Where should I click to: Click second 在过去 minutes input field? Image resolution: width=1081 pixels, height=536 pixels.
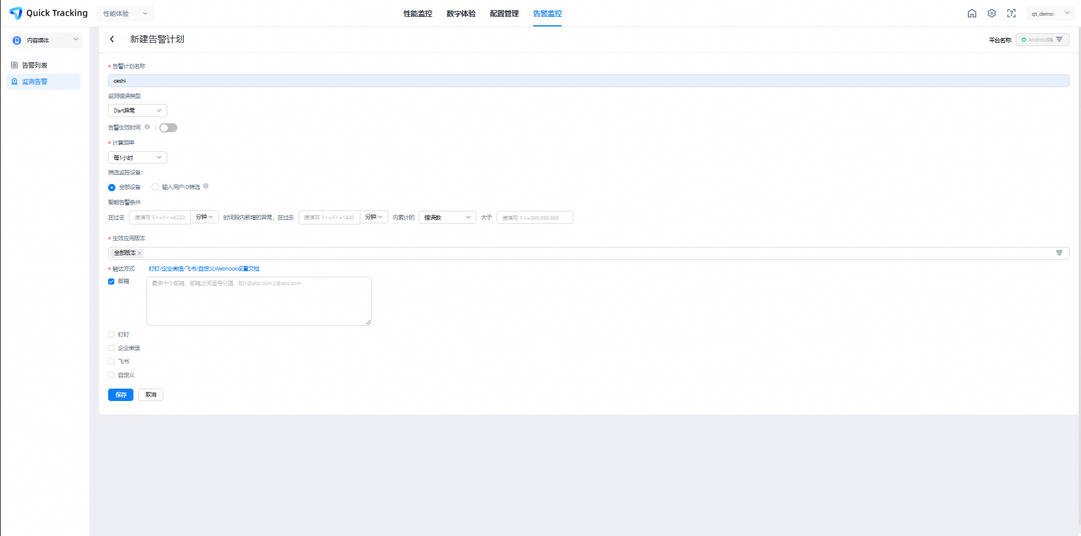329,218
